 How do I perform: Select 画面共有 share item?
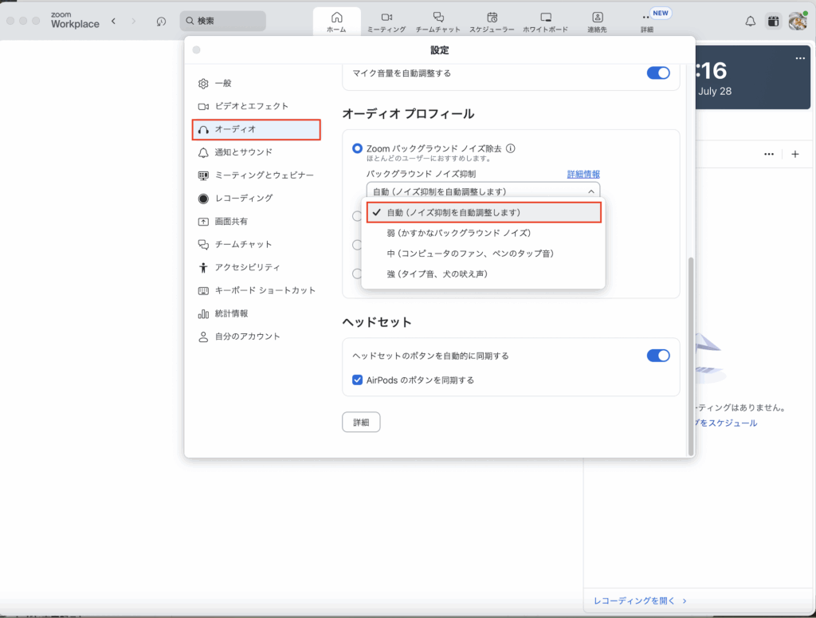click(x=256, y=221)
